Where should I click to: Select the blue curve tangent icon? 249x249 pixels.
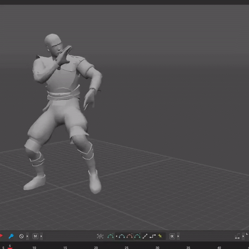pos(122,236)
